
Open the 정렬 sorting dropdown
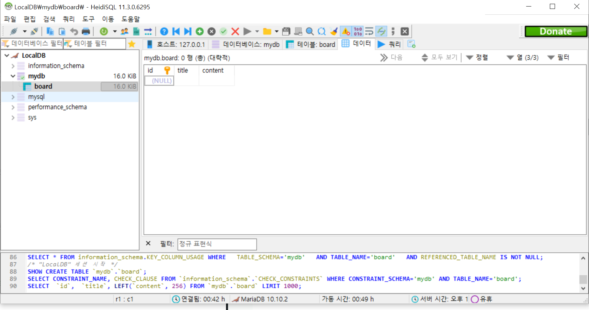coord(477,57)
